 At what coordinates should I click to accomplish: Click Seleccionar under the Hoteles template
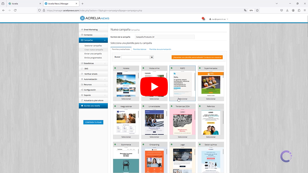[126, 99]
